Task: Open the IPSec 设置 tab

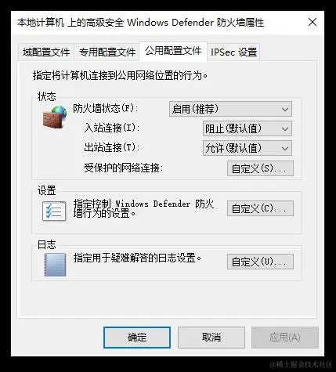Action: coord(233,52)
